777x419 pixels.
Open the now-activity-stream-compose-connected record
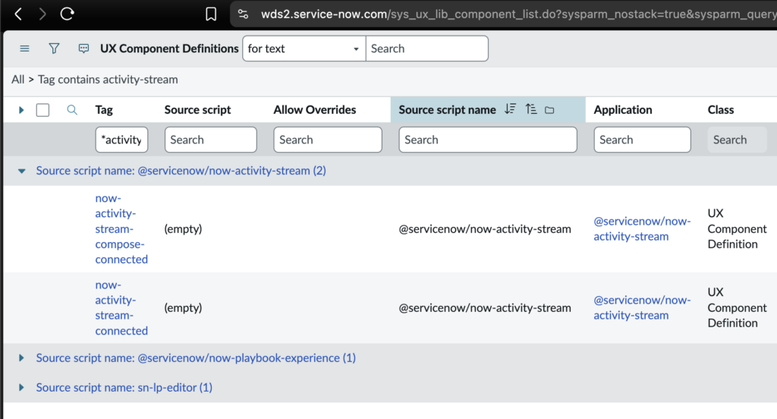pyautogui.click(x=121, y=228)
